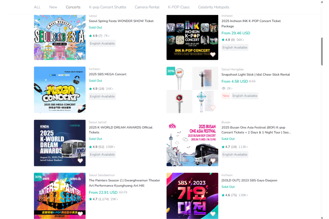
Task: Add SBS Gayo Daejeon to wishlist heart
Action: (x=213, y=214)
